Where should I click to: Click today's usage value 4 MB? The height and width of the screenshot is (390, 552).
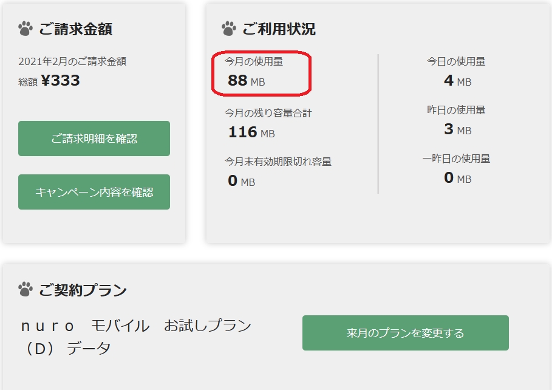[x=457, y=81]
